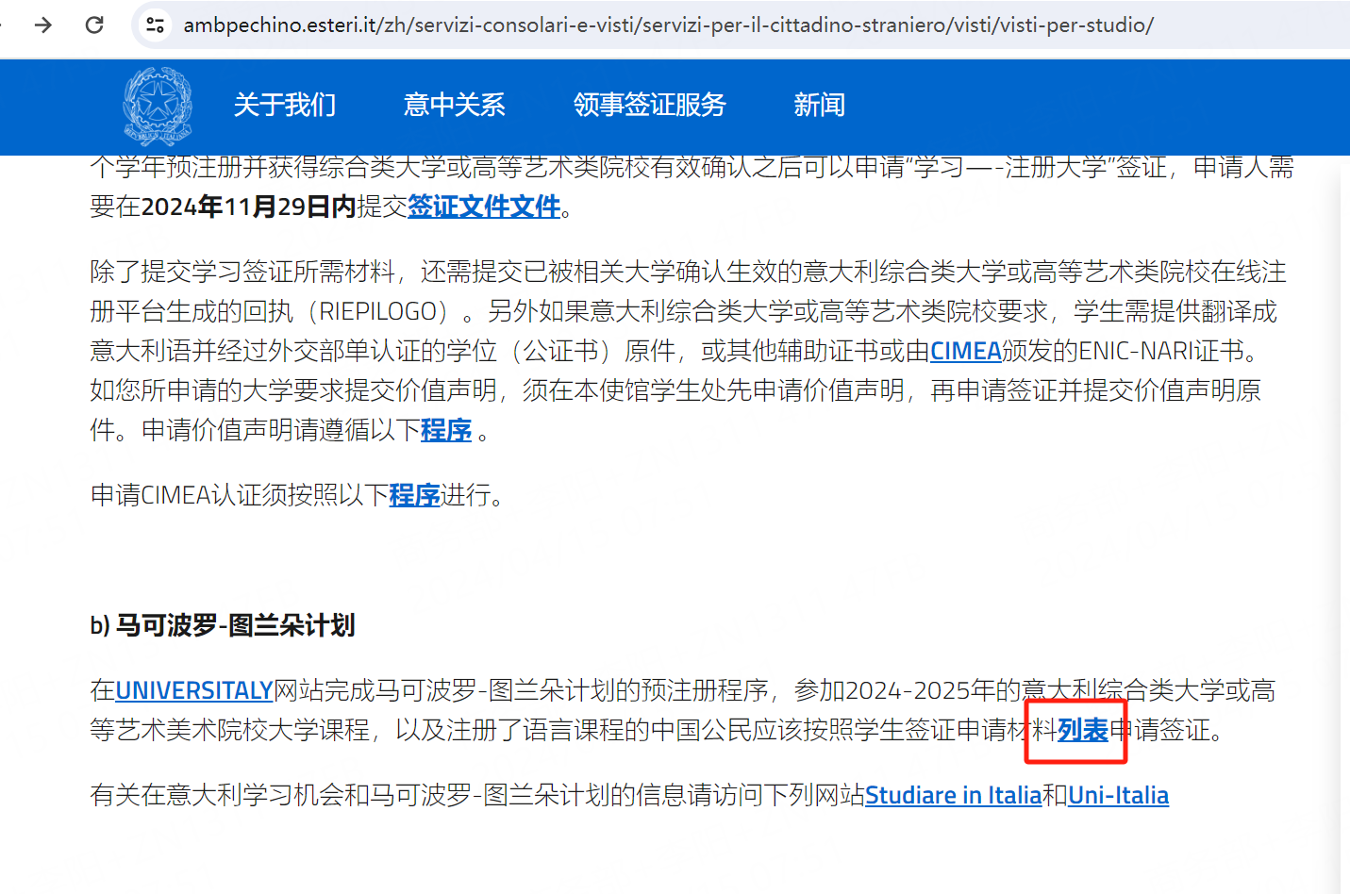Reload the page with the refresh icon
The image size is (1350, 894).
tap(94, 25)
